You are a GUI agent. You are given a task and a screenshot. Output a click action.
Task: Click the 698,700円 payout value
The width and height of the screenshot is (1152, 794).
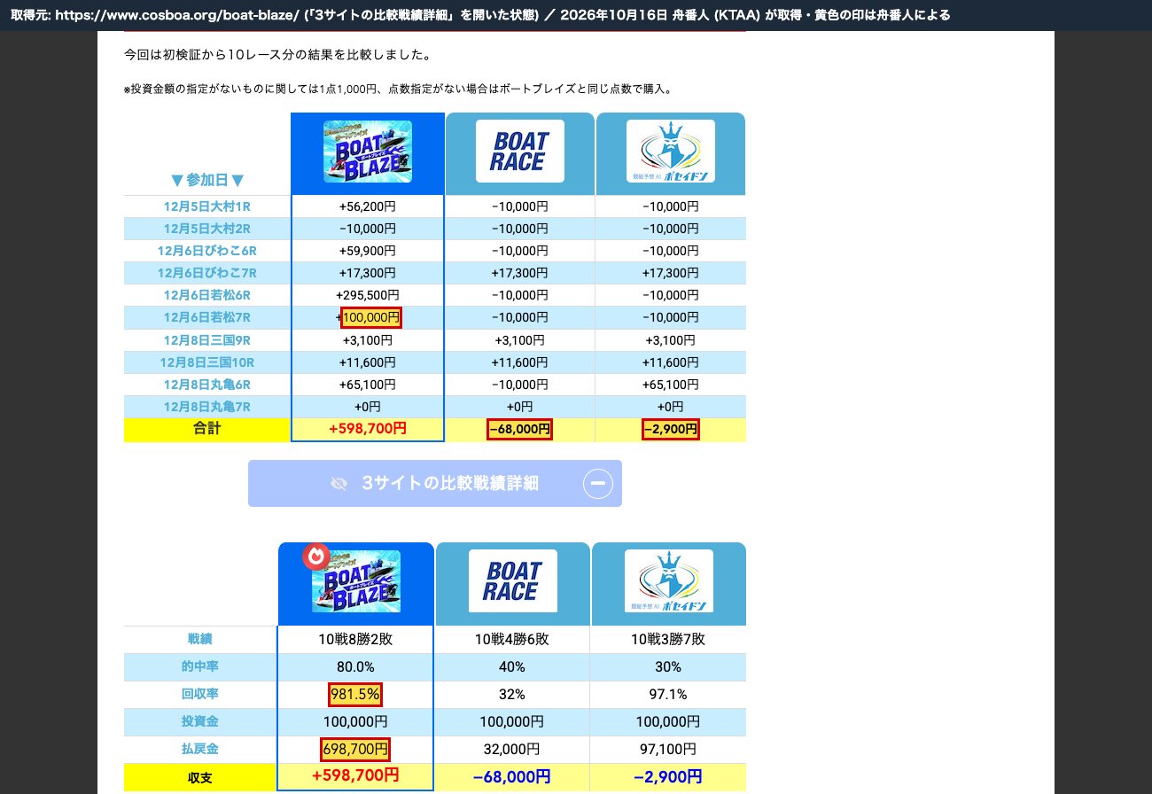point(355,750)
